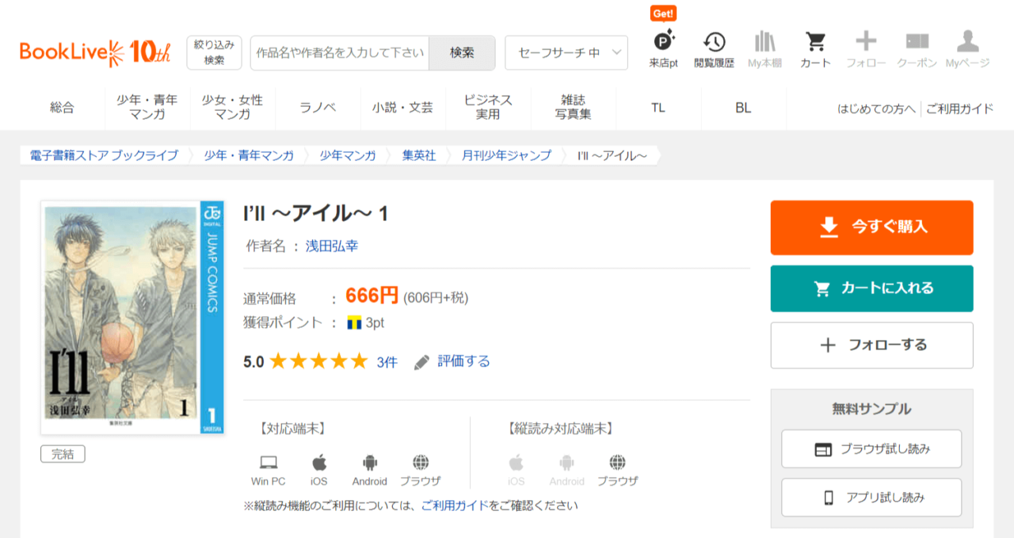Click カートに入れる add to cart button

click(x=871, y=288)
